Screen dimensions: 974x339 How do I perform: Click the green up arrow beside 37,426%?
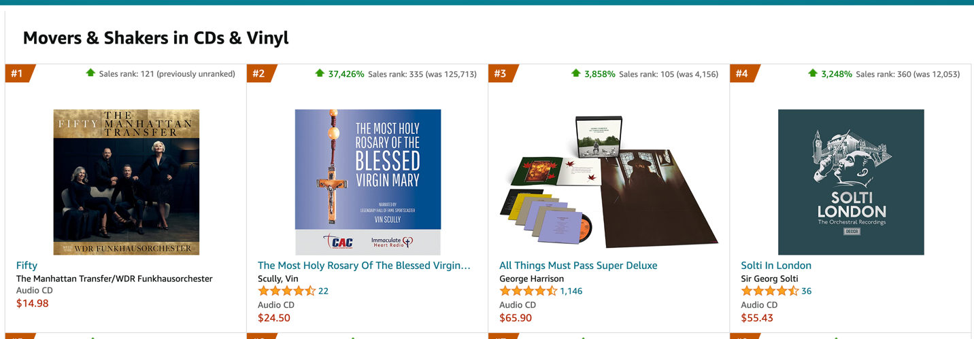point(320,73)
